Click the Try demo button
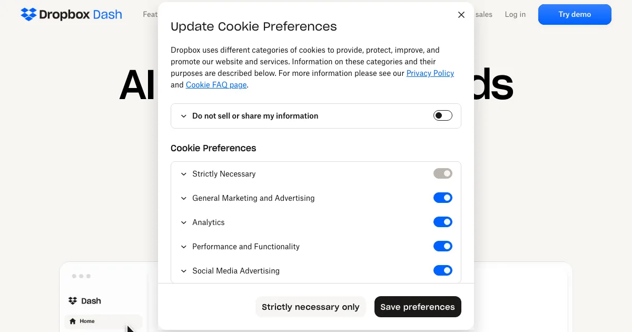 point(575,14)
